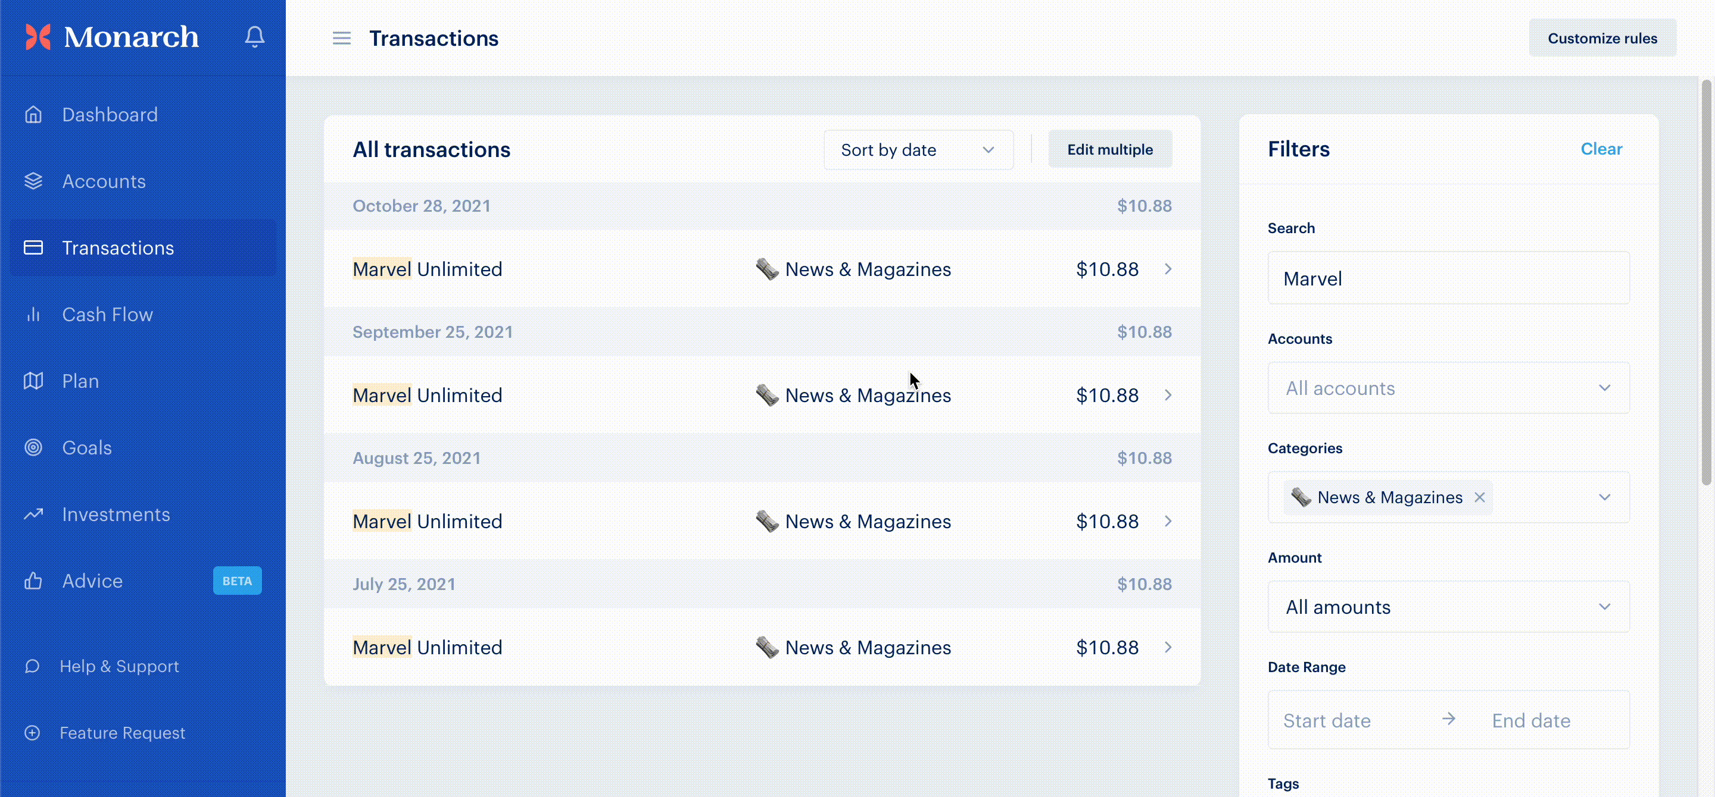This screenshot has height=797, width=1715.
Task: Open September 25 transaction details chevron
Action: point(1168,395)
